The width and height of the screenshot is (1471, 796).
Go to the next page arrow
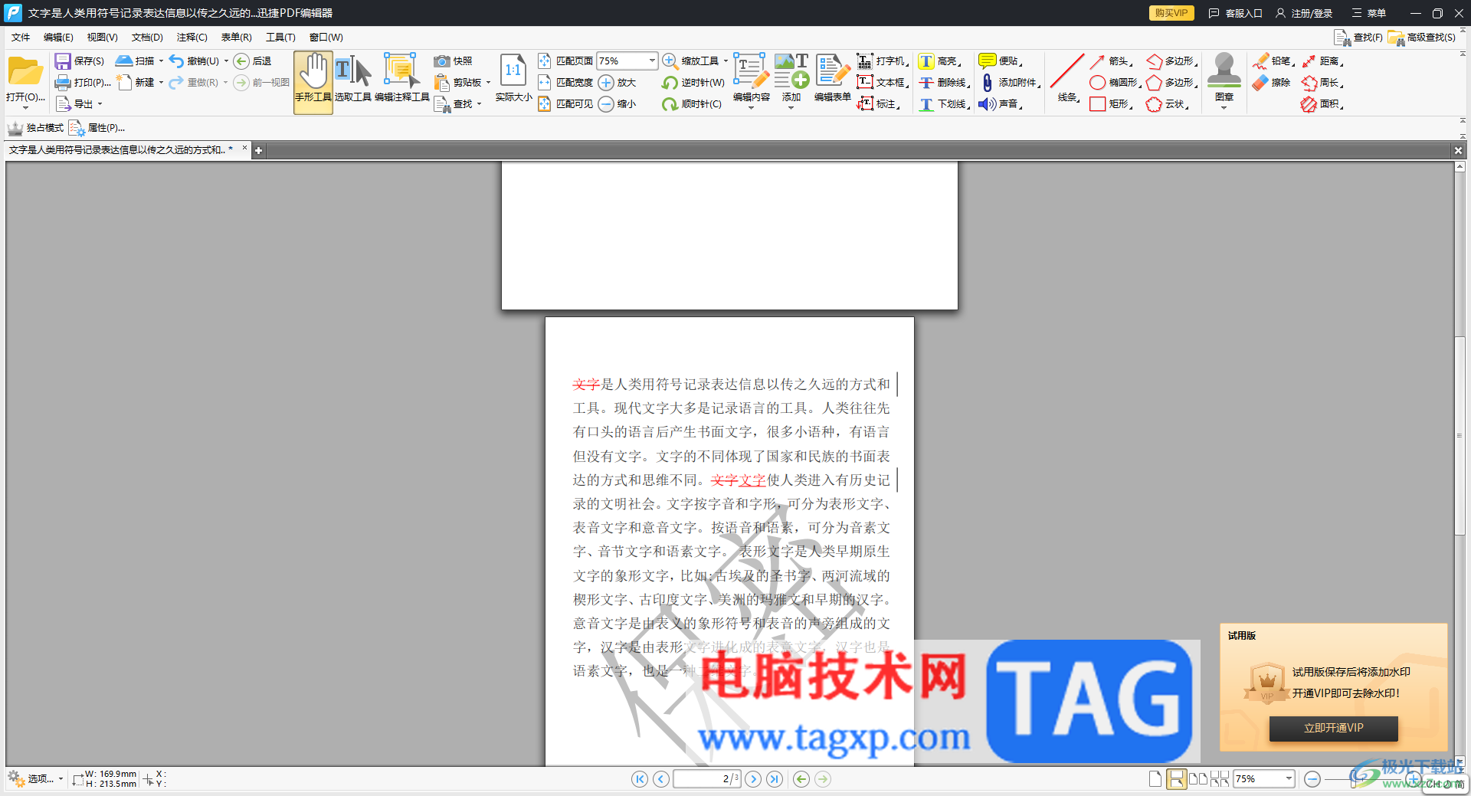[753, 779]
